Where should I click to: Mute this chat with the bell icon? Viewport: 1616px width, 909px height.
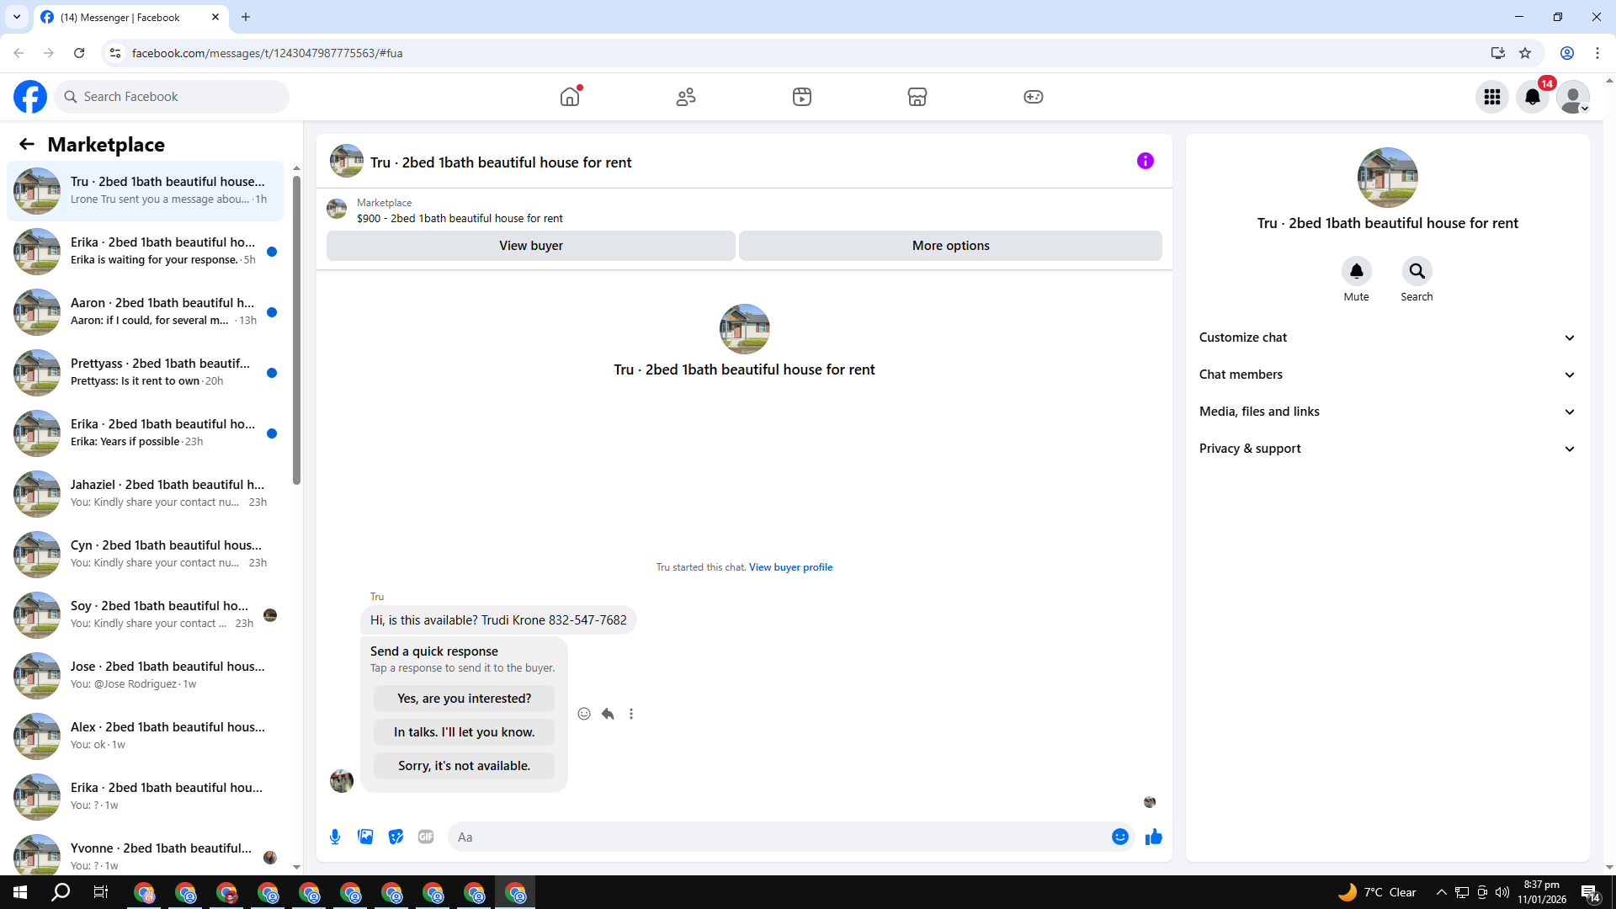pos(1357,271)
